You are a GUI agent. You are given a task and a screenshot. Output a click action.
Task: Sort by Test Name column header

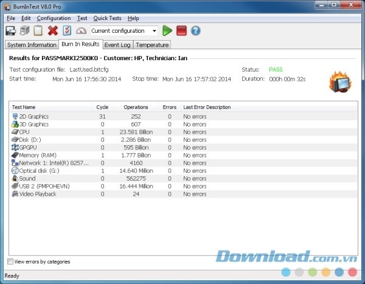coord(50,107)
